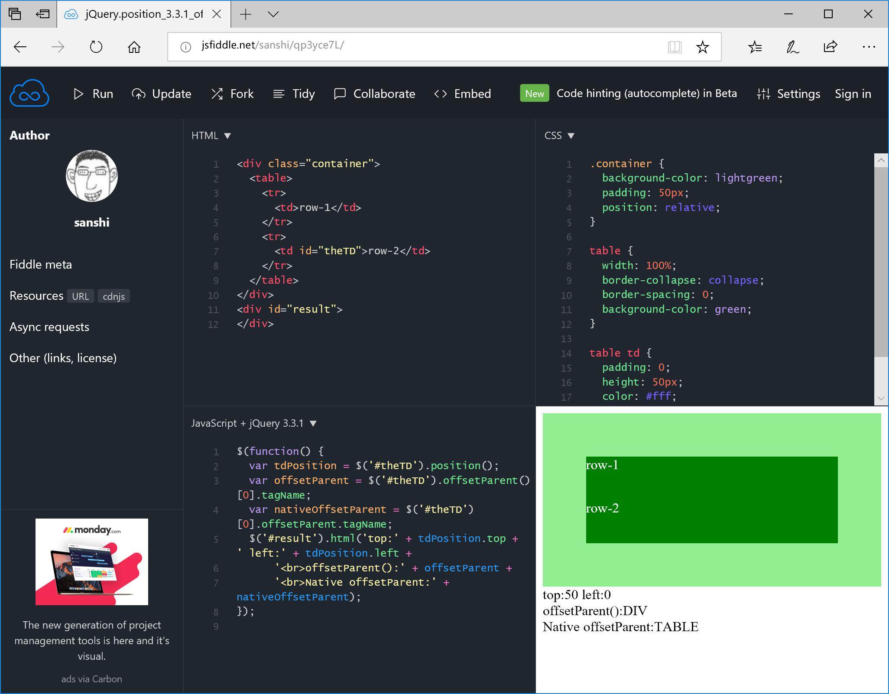
Task: Show tab previews chevron
Action: tap(273, 14)
